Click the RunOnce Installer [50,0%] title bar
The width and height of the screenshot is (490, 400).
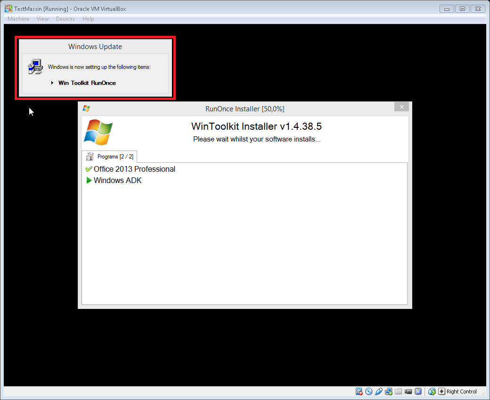[x=245, y=109]
